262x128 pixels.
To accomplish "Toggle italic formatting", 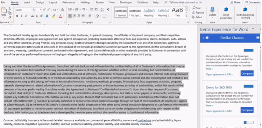I will [21, 16].
